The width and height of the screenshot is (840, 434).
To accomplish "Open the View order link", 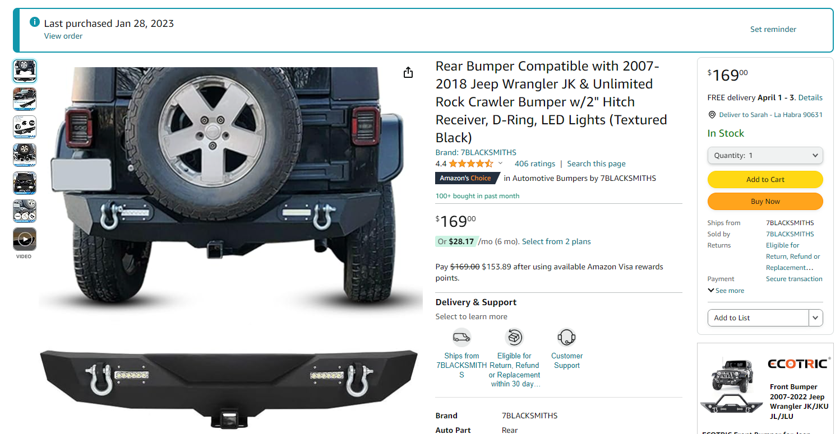I will pyautogui.click(x=63, y=36).
